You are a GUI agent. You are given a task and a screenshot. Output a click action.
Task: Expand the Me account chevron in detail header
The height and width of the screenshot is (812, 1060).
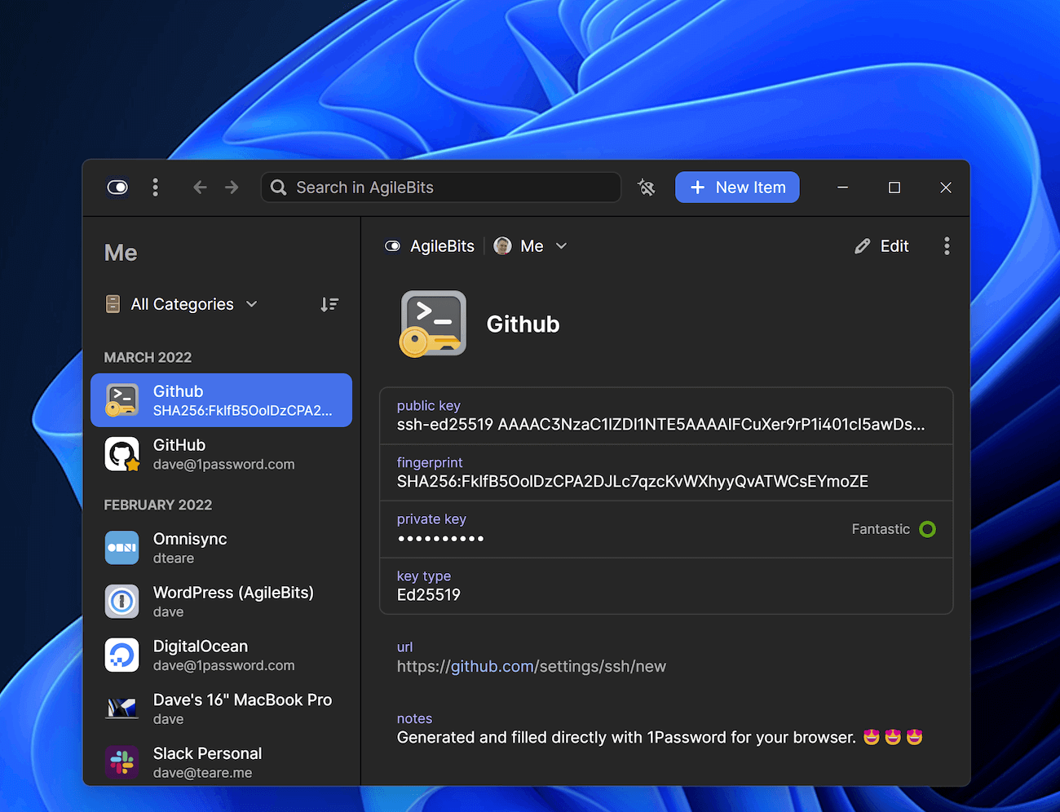coord(561,245)
